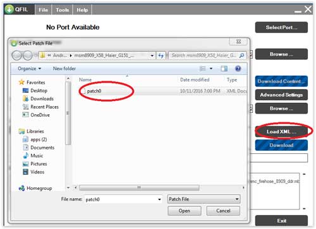Click the SelectPort button
The image size is (316, 229).
(281, 27)
